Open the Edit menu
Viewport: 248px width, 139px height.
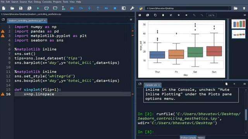[x=8, y=2]
